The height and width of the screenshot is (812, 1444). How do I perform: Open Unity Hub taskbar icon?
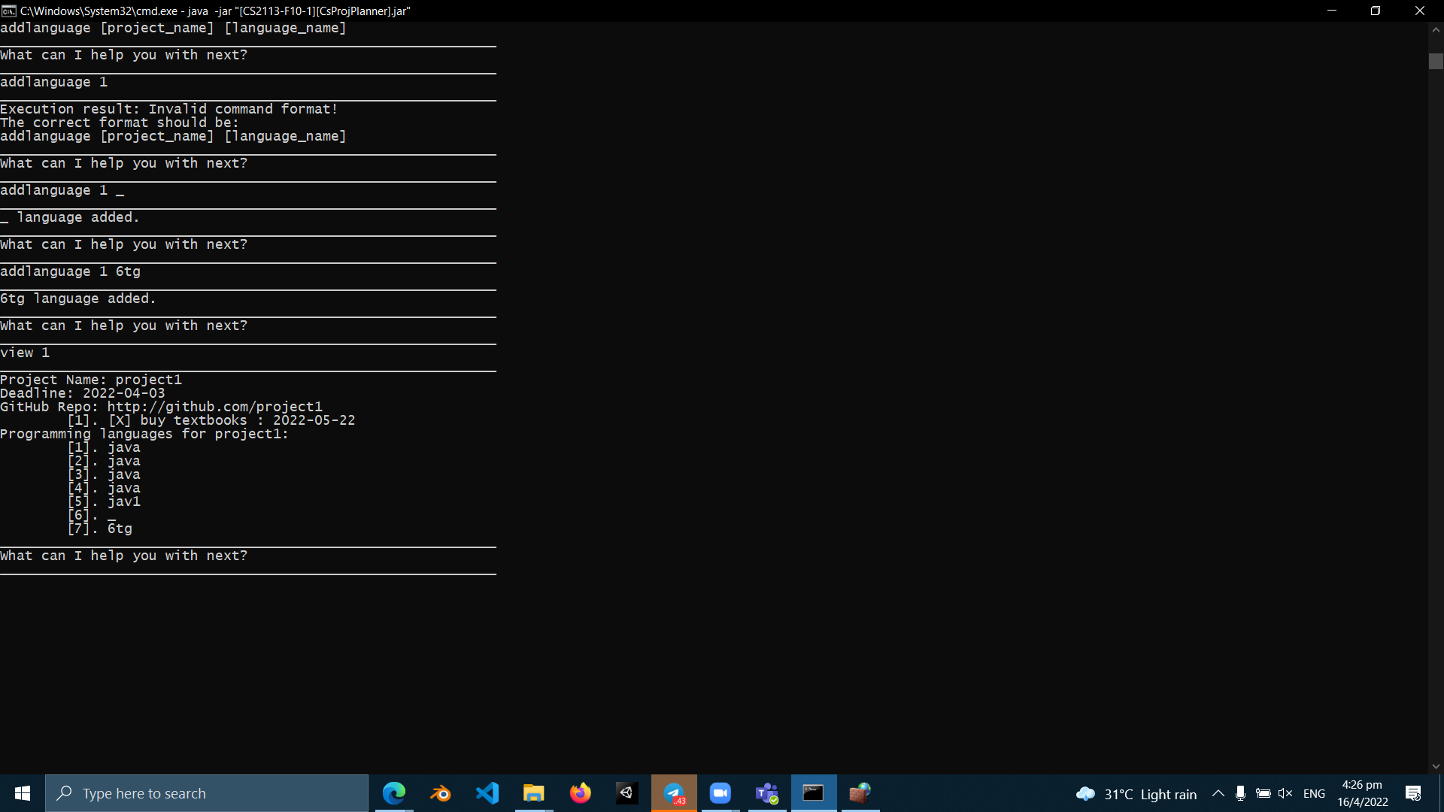pos(627,793)
